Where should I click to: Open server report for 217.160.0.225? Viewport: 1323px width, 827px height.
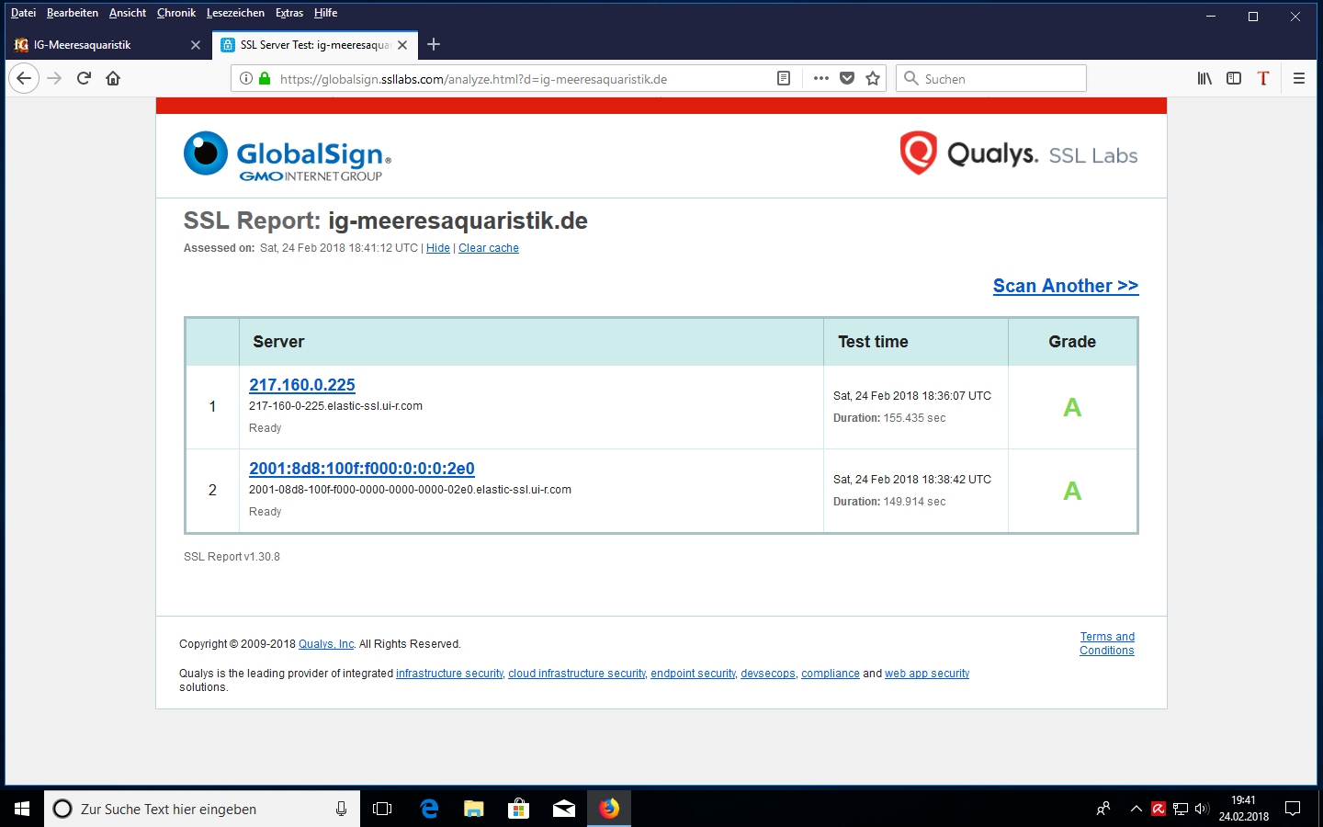301,385
